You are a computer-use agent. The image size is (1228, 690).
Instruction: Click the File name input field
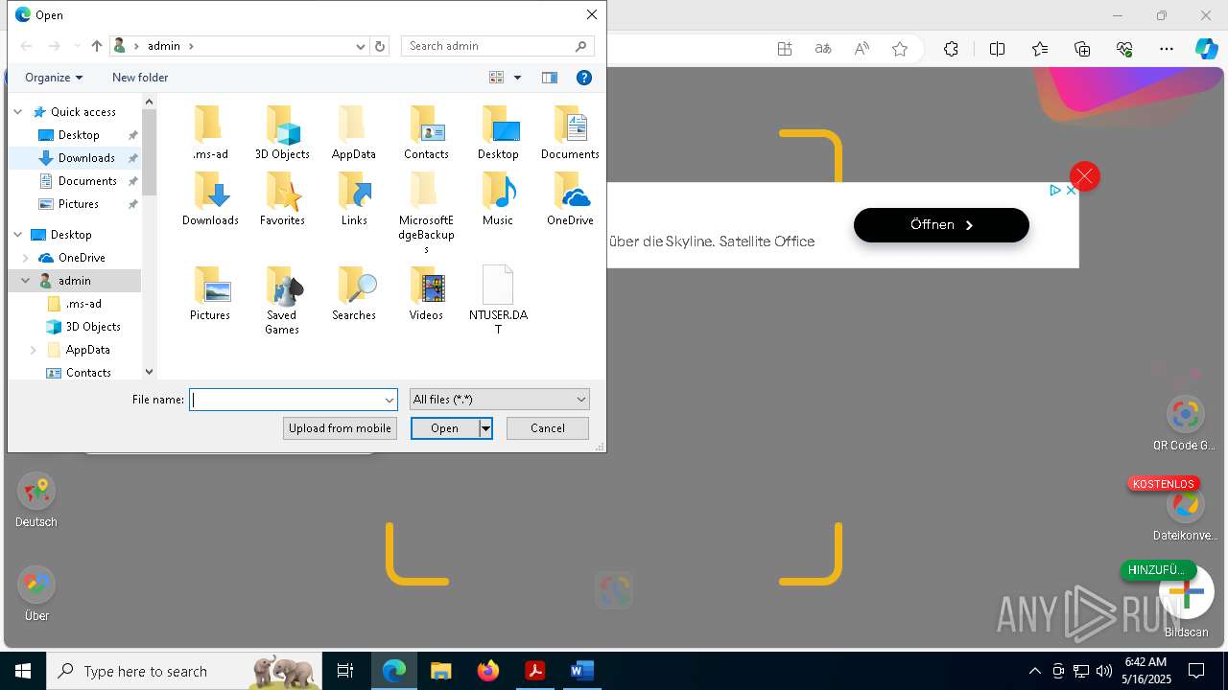pyautogui.click(x=286, y=400)
